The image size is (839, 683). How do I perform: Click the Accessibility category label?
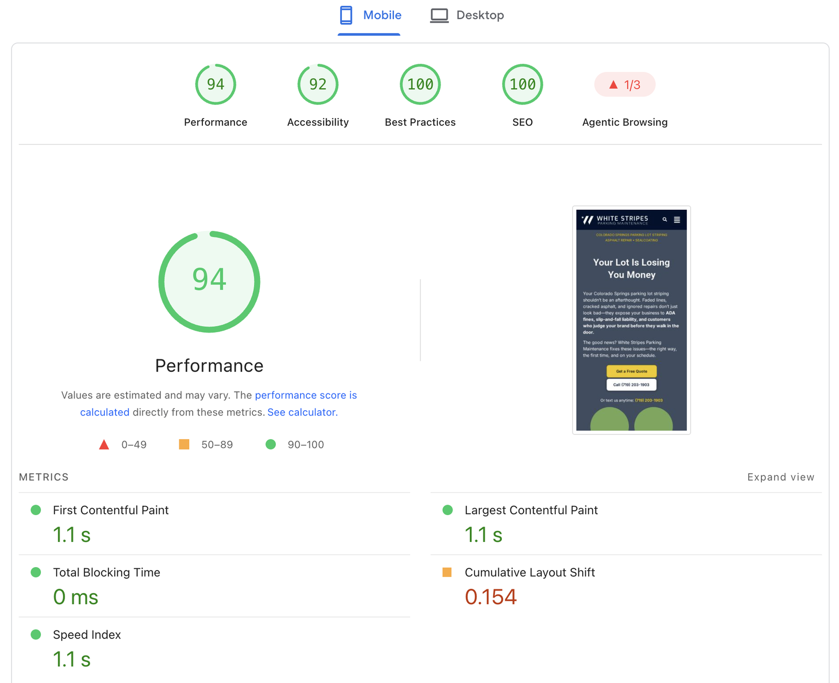point(318,122)
